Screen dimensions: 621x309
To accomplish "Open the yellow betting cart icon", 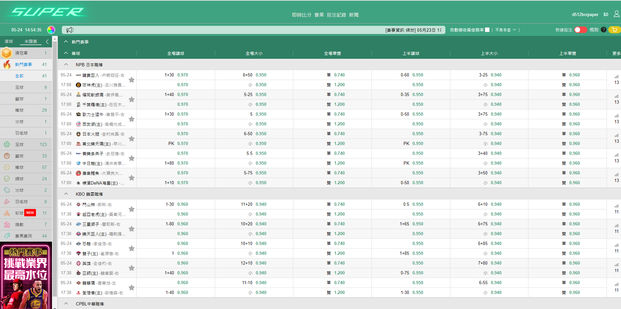I will point(614,30).
